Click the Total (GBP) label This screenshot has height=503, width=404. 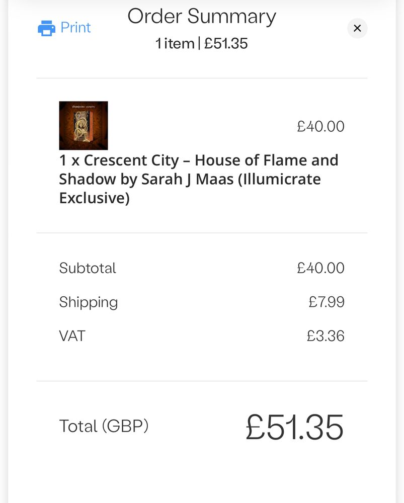104,427
